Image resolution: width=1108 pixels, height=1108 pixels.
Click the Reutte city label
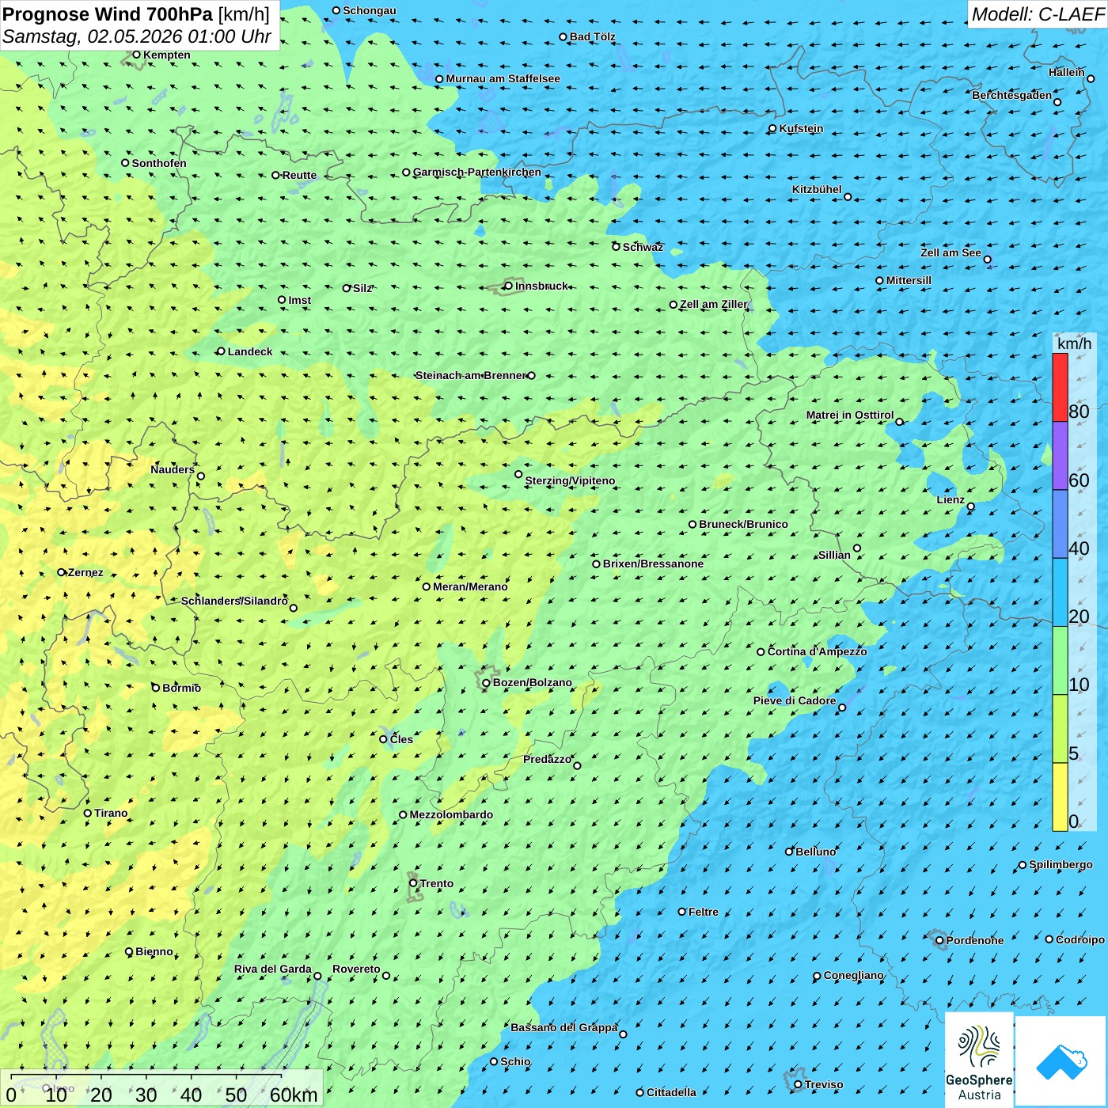pos(299,175)
